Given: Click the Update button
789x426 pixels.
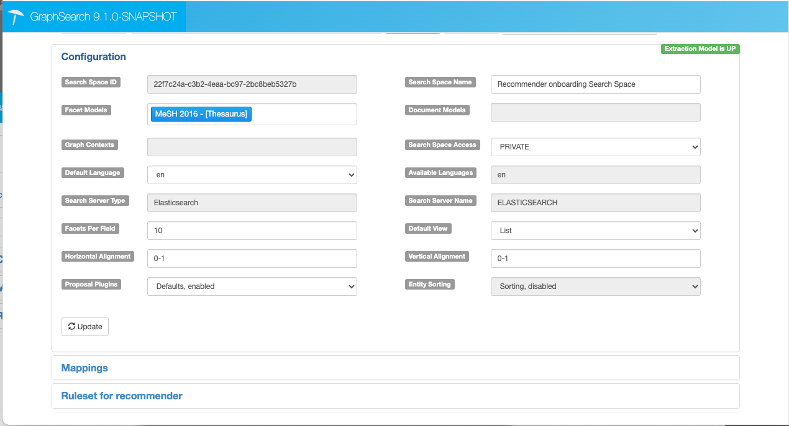Looking at the screenshot, I should 84,326.
